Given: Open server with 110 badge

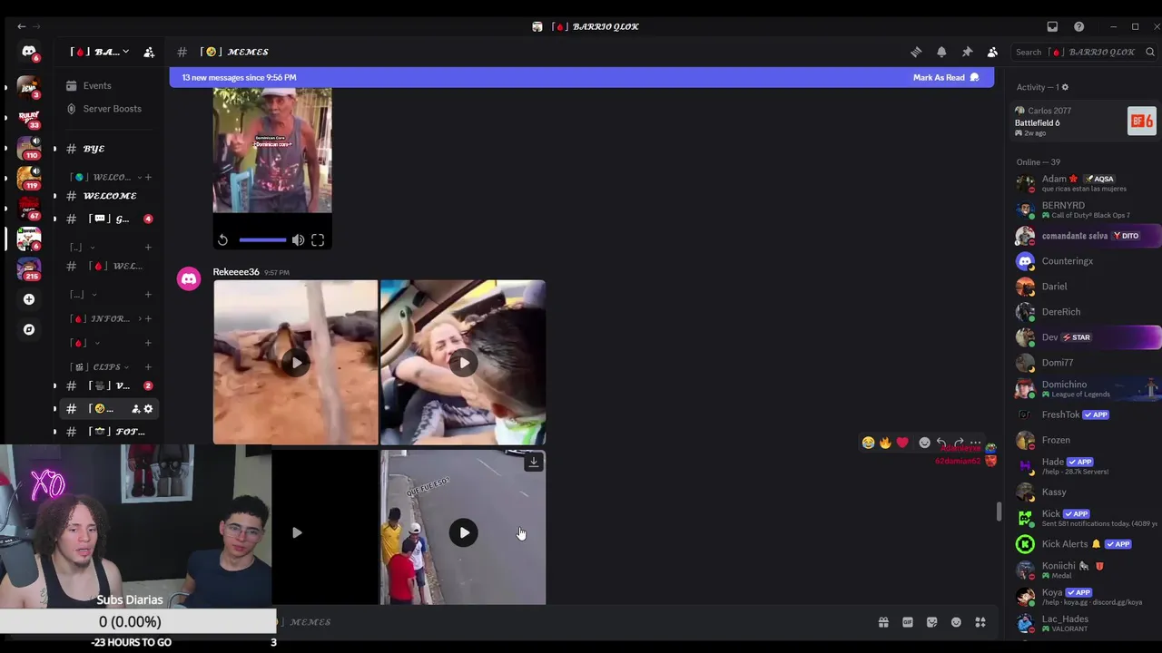Looking at the screenshot, I should coord(29,147).
